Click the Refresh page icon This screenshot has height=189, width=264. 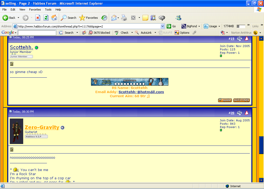pos(46,18)
